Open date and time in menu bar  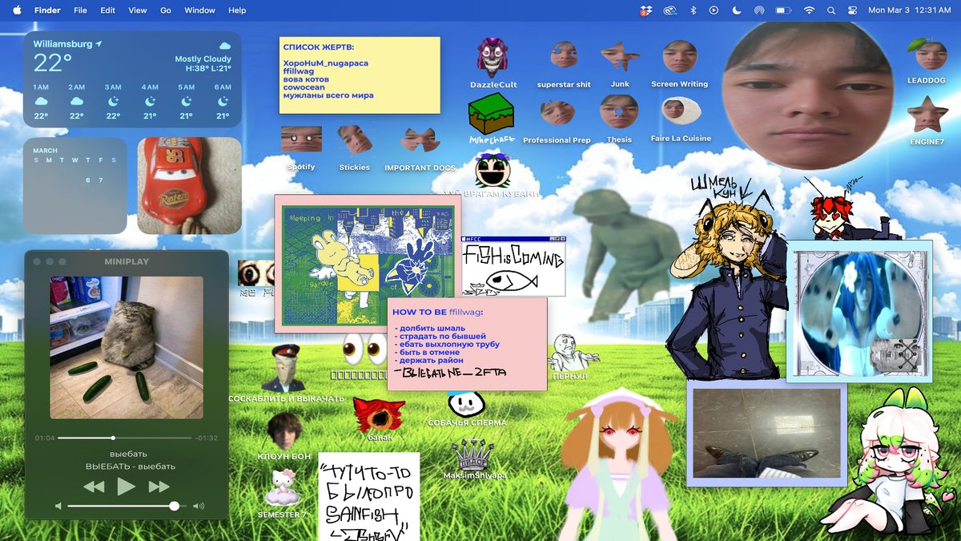click(x=910, y=10)
